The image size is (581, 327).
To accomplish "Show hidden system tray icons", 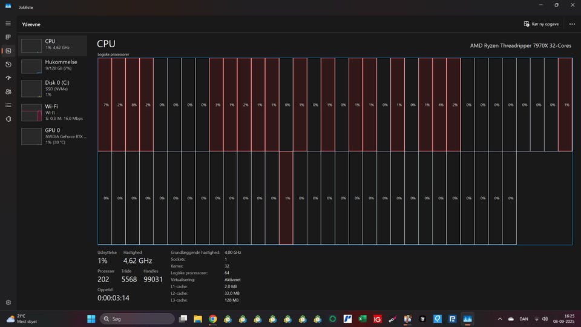I will point(500,319).
